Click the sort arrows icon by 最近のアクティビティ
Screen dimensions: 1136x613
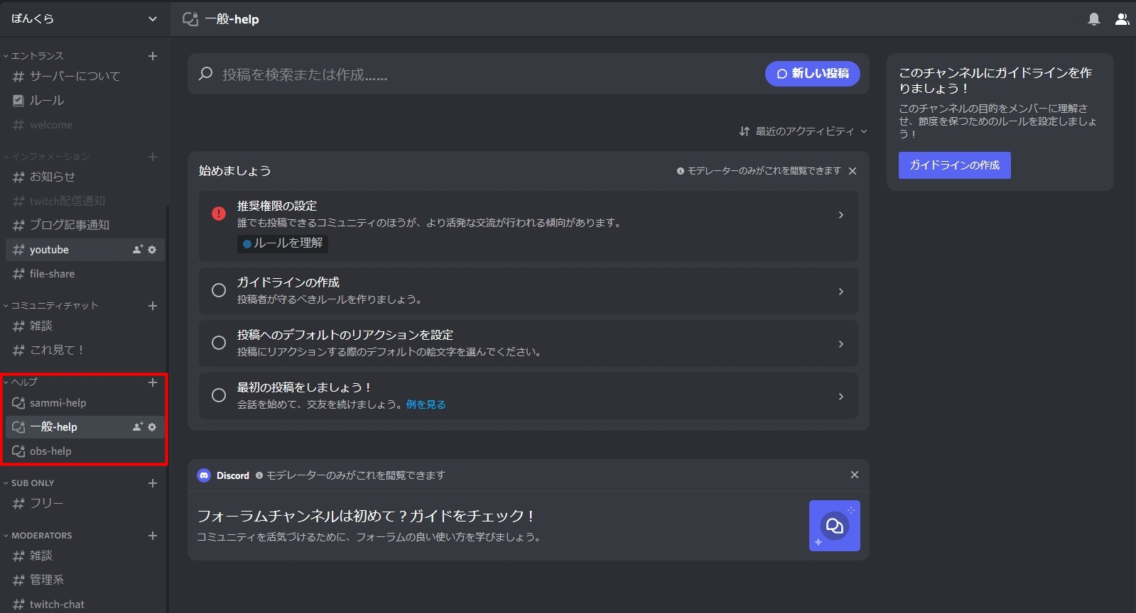[745, 131]
